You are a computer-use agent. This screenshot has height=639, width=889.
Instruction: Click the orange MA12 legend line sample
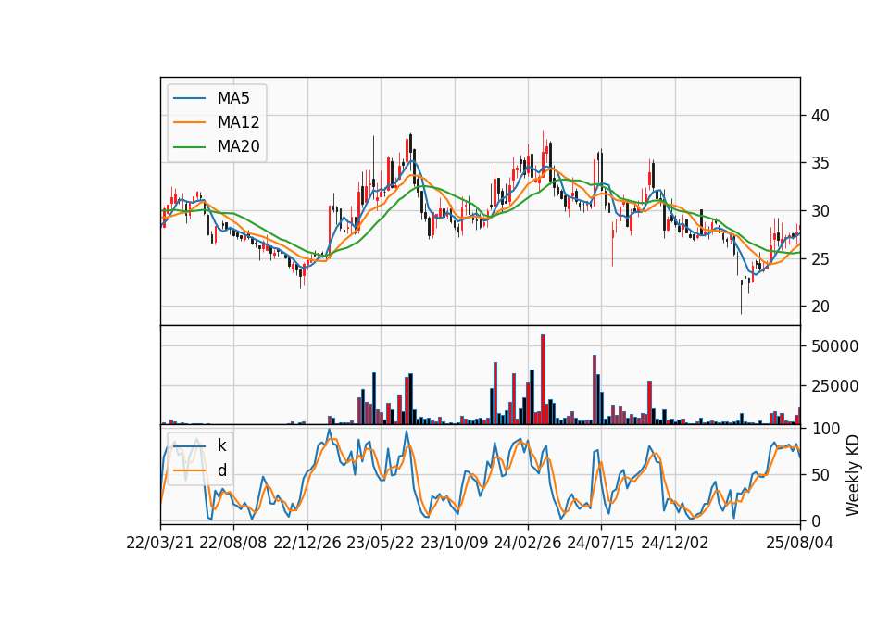tap(189, 122)
